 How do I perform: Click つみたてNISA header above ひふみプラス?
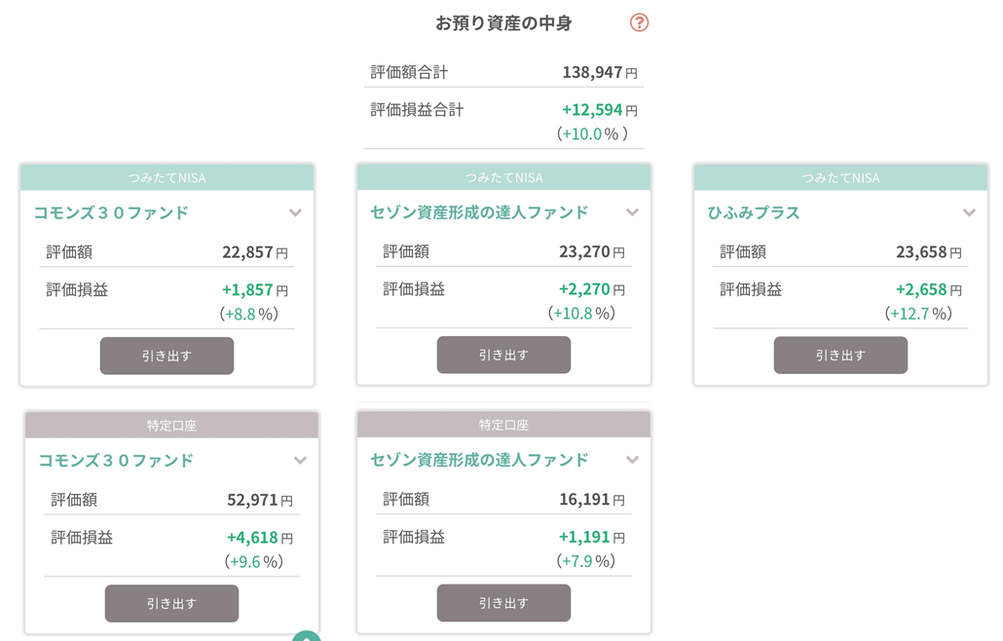(x=840, y=178)
